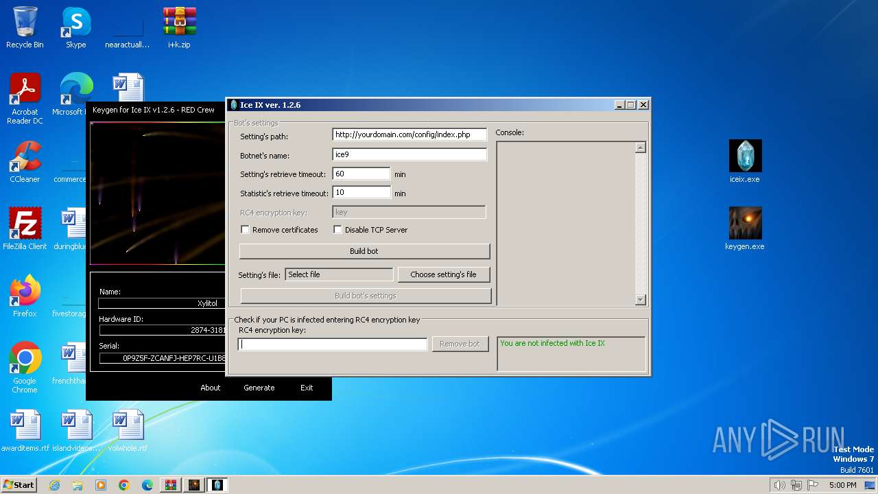Focus the infection check RC4 key input
Image resolution: width=878 pixels, height=494 pixels.
333,344
